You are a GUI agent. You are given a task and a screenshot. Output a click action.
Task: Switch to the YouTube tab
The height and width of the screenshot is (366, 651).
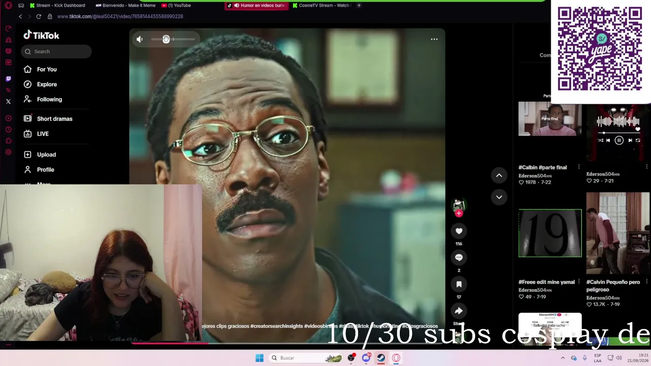pyautogui.click(x=176, y=6)
